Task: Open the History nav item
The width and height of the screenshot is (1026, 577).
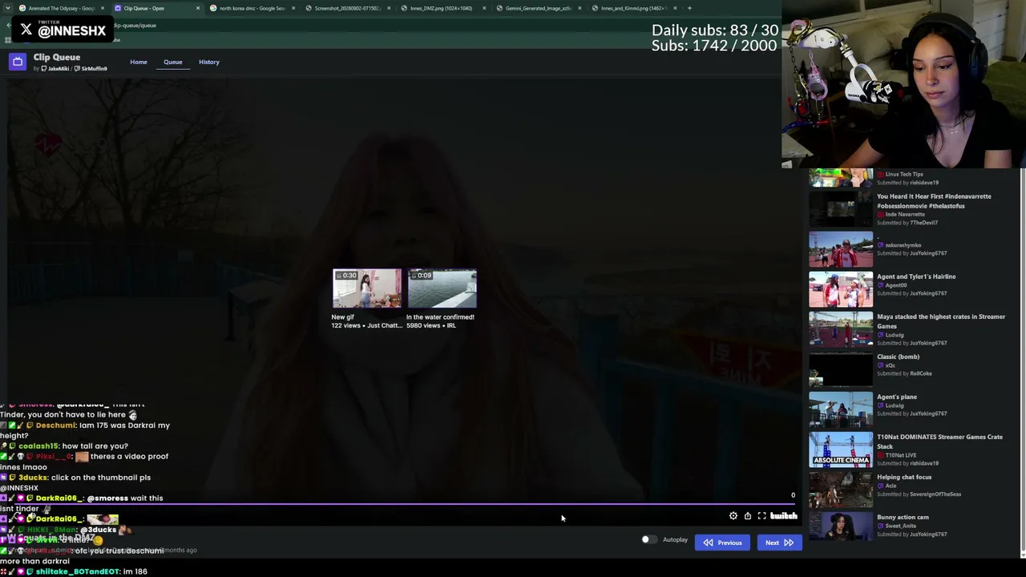Action: (209, 62)
